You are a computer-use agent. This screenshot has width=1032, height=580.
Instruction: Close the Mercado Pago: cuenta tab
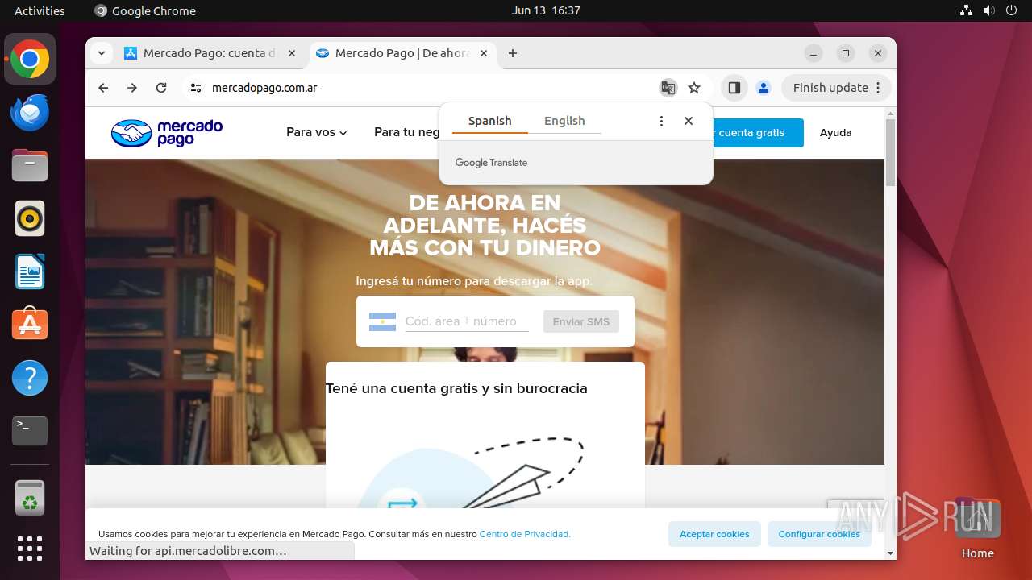coord(292,53)
